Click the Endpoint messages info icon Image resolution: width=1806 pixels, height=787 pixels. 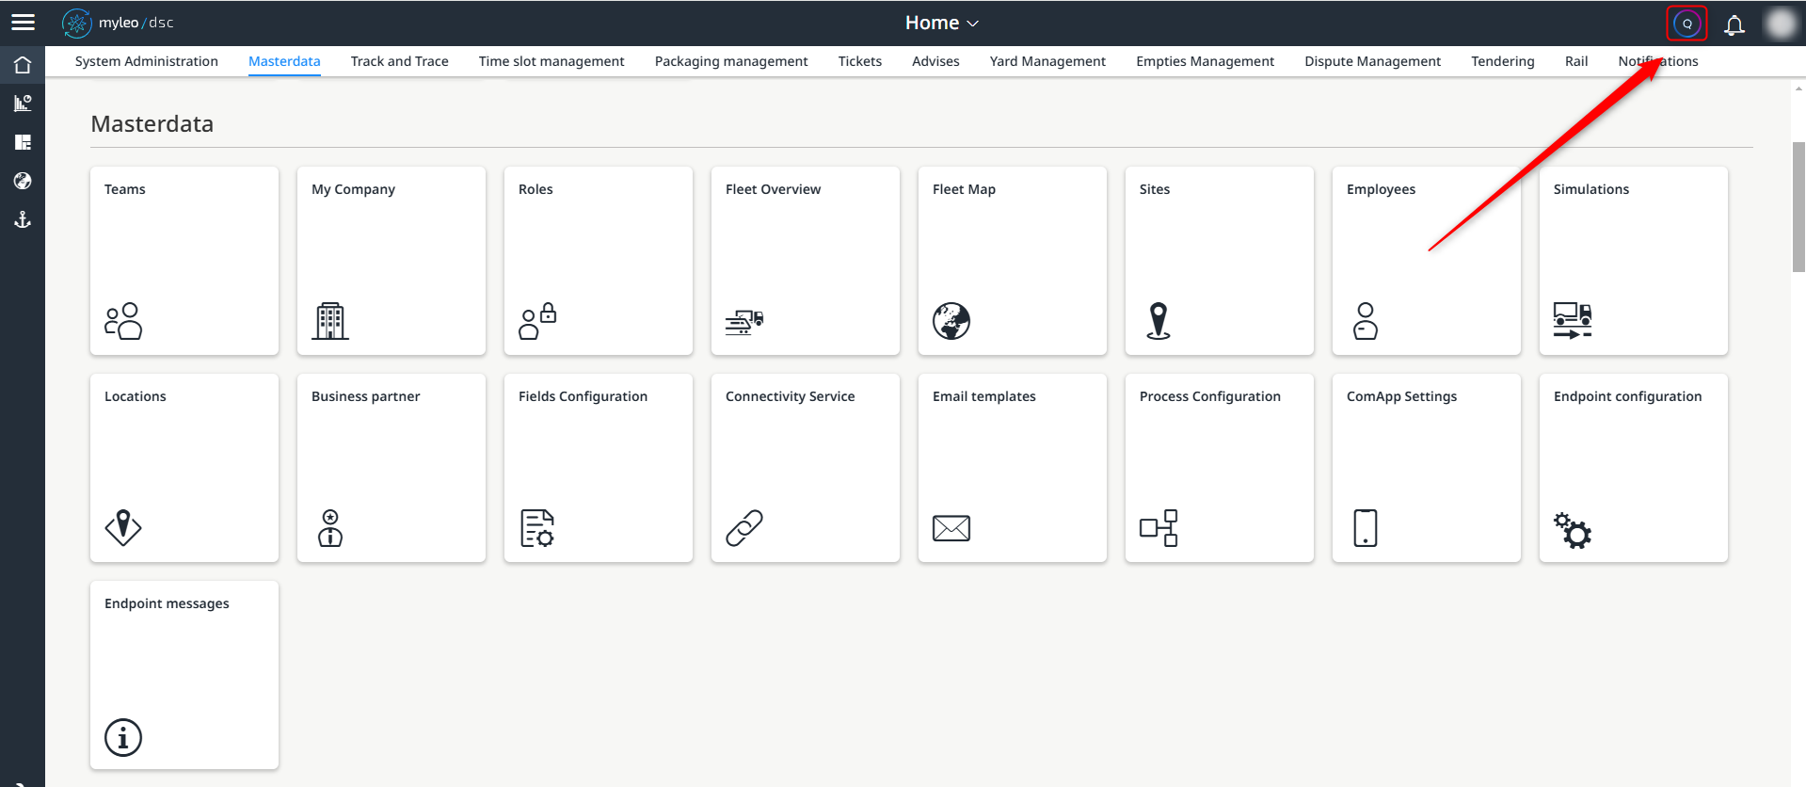[x=123, y=737]
